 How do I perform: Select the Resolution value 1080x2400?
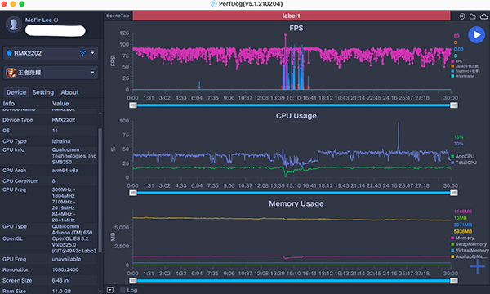coord(65,269)
